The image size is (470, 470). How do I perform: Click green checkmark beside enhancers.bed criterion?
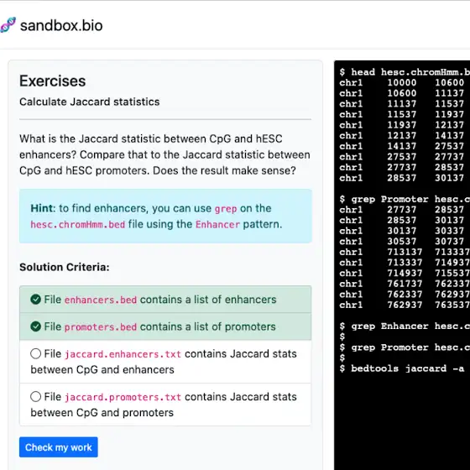click(x=35, y=299)
